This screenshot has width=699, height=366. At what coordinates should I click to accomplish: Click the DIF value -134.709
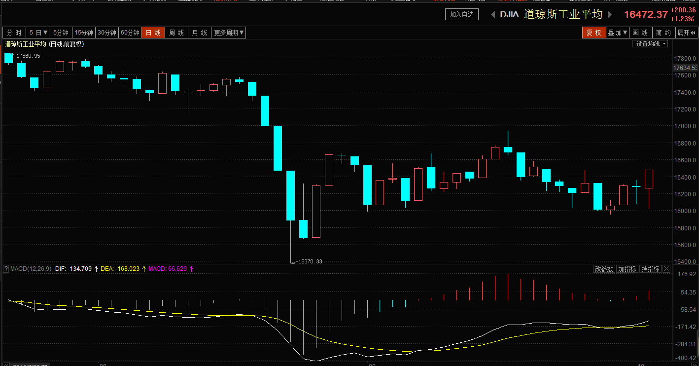point(80,269)
